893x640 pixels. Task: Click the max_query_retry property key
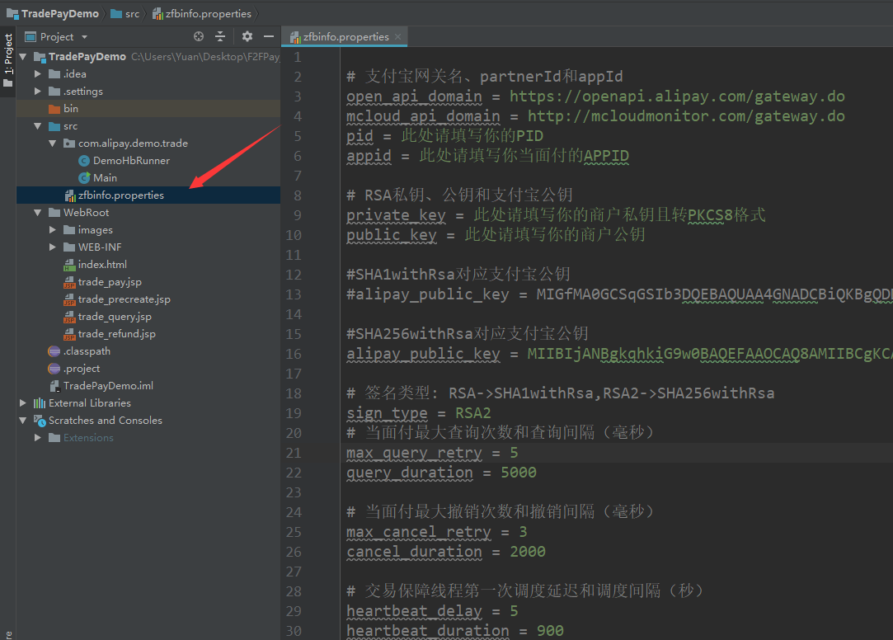click(x=414, y=453)
